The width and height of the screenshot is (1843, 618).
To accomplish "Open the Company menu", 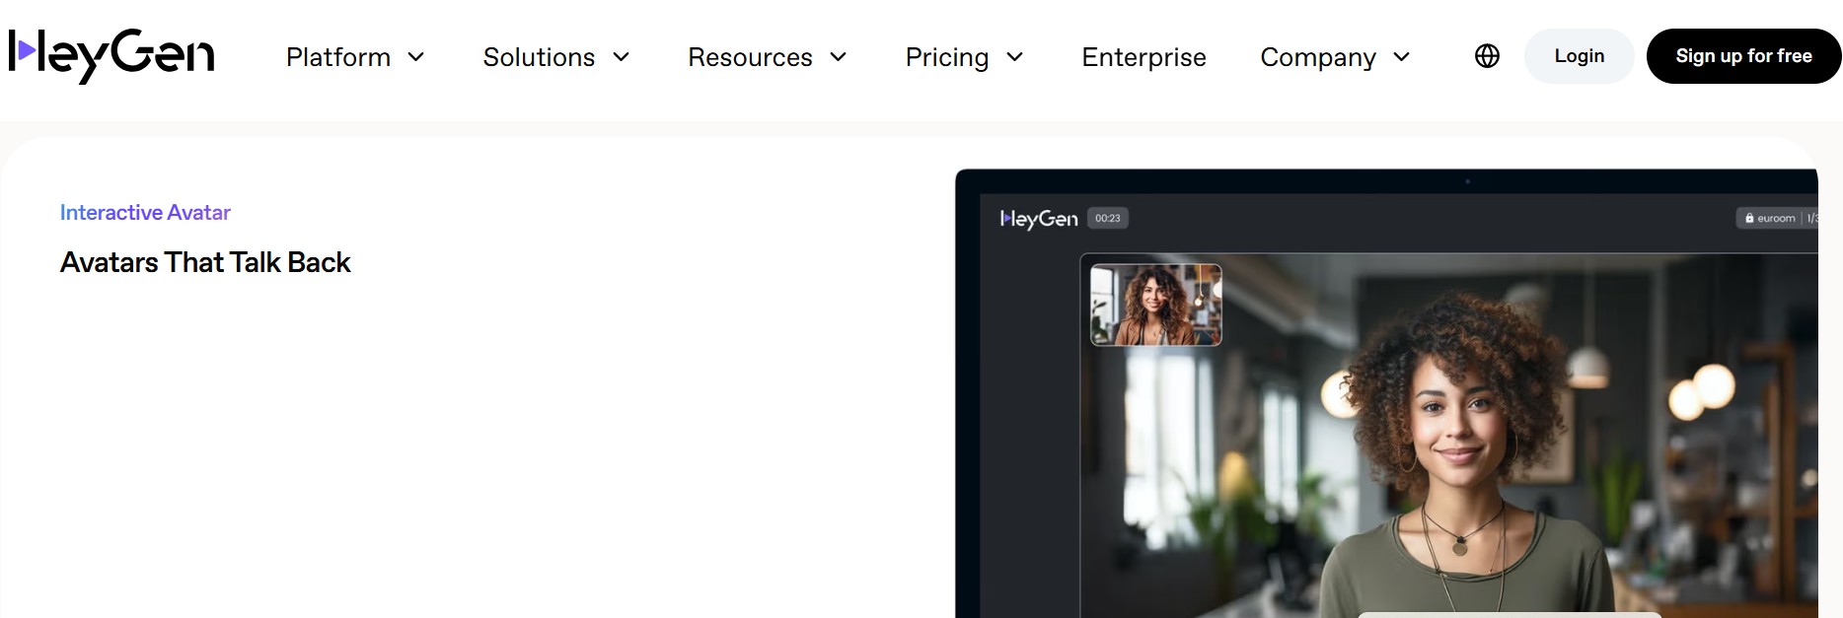I will [1318, 57].
